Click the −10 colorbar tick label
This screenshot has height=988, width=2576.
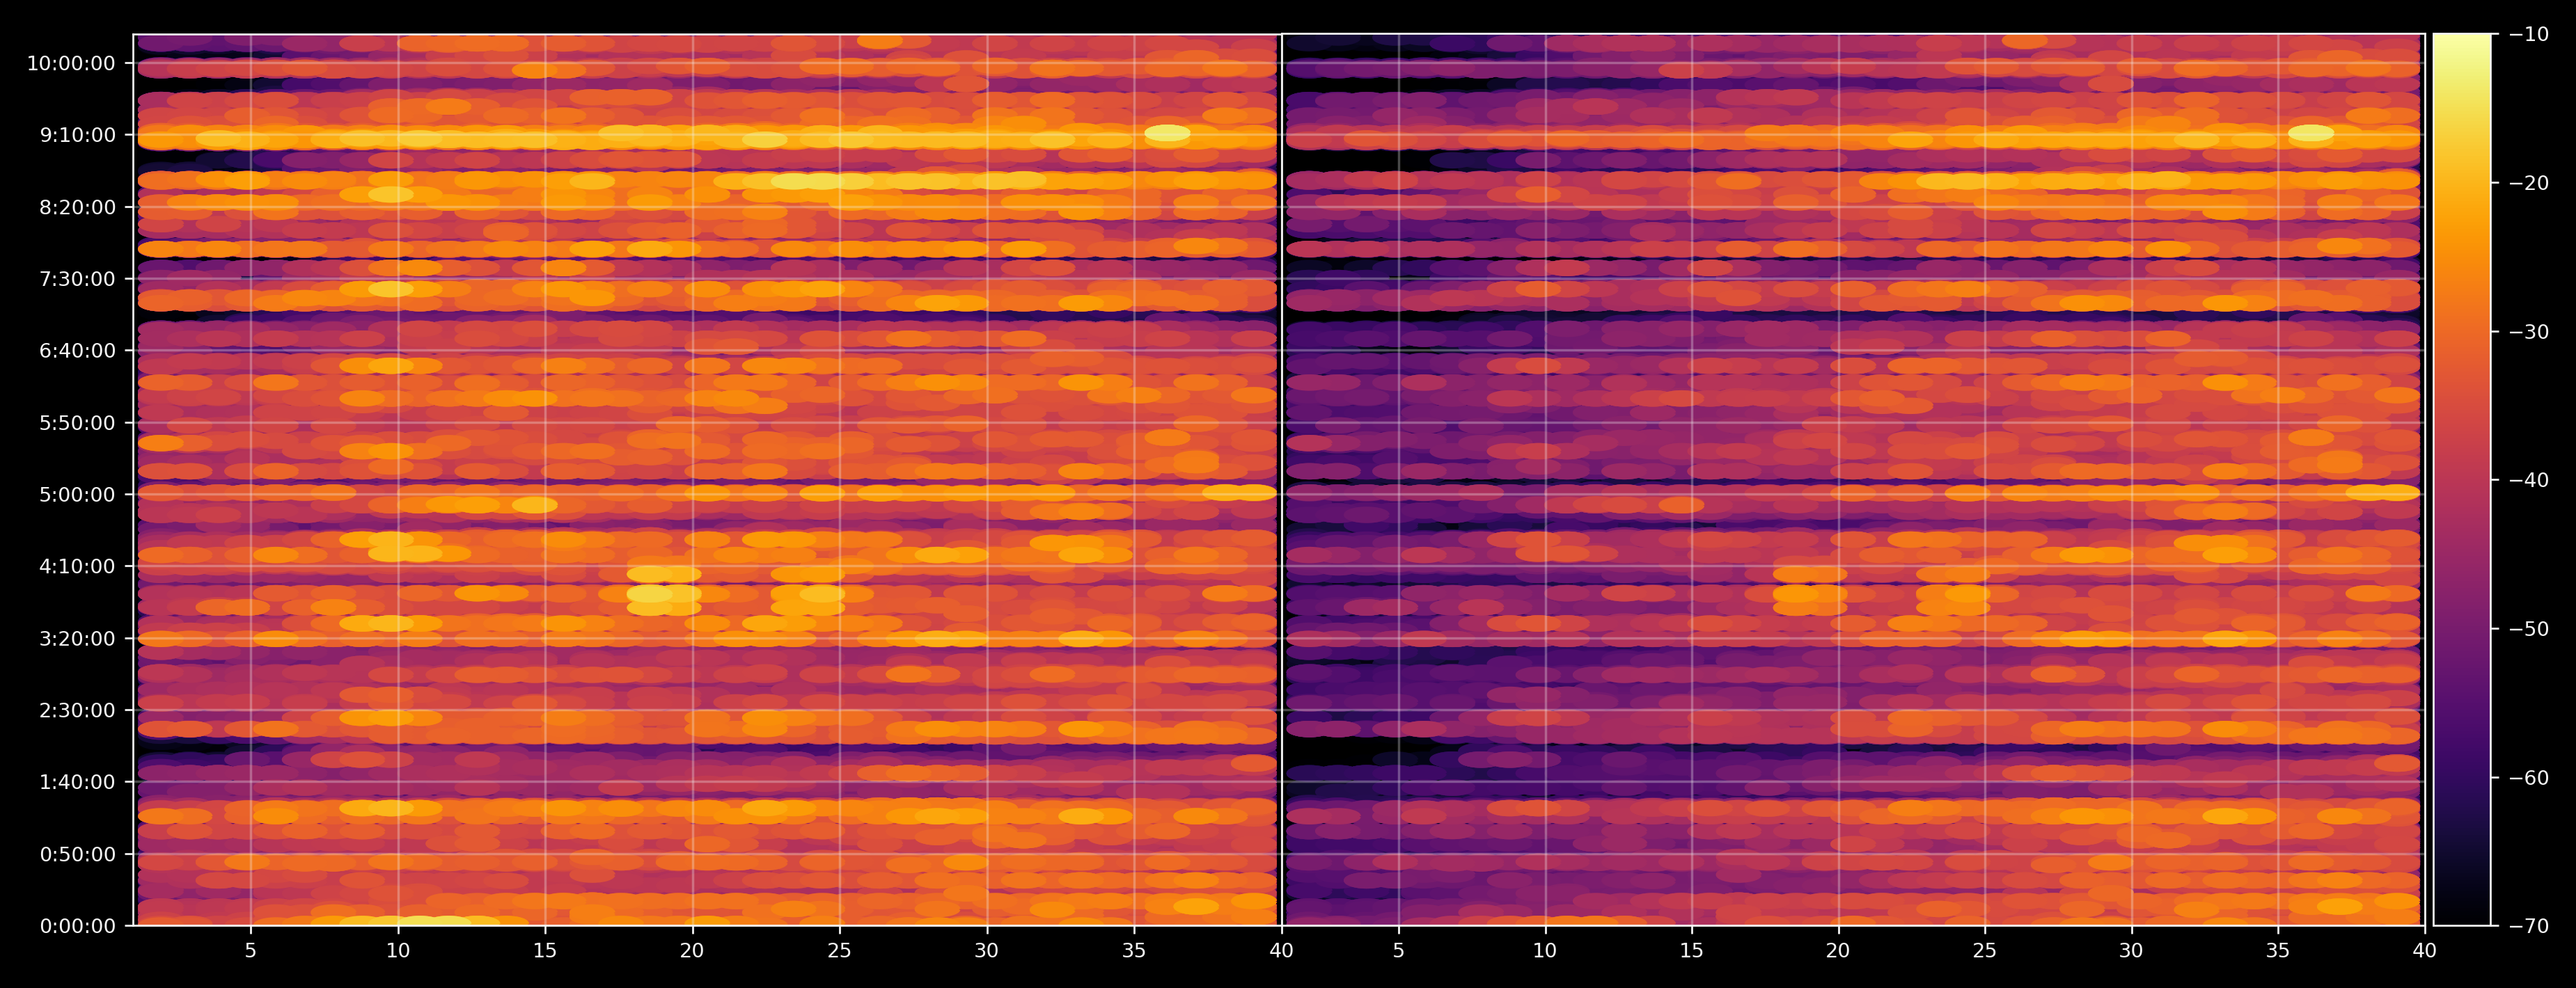[2529, 34]
